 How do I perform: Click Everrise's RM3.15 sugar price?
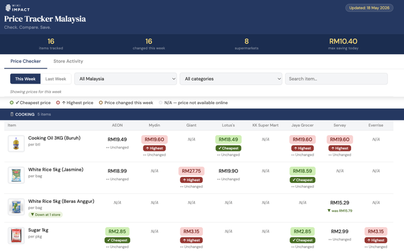pos(375,231)
